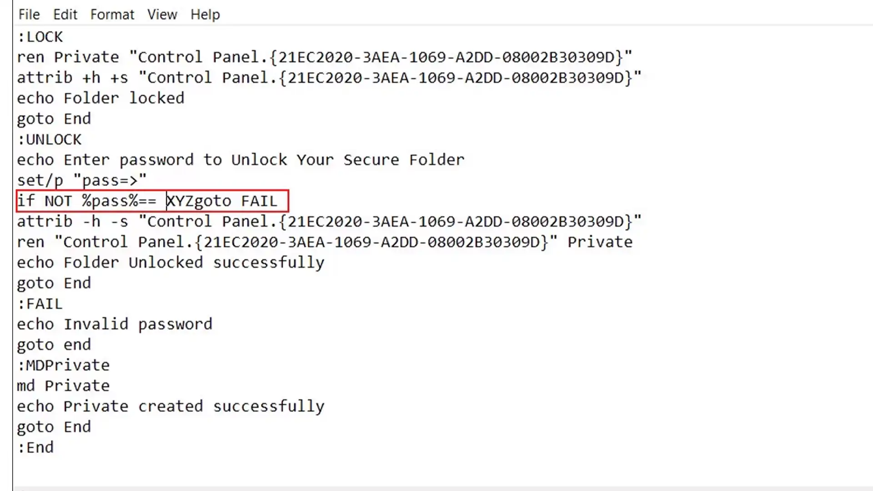This screenshot has height=491, width=873.
Task: Select the md Private command
Action: tap(63, 386)
